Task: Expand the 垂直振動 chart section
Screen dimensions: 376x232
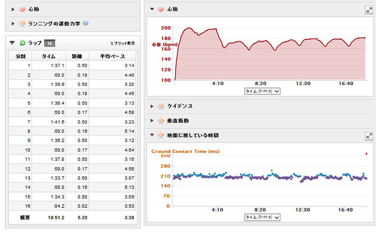Action: click(152, 120)
